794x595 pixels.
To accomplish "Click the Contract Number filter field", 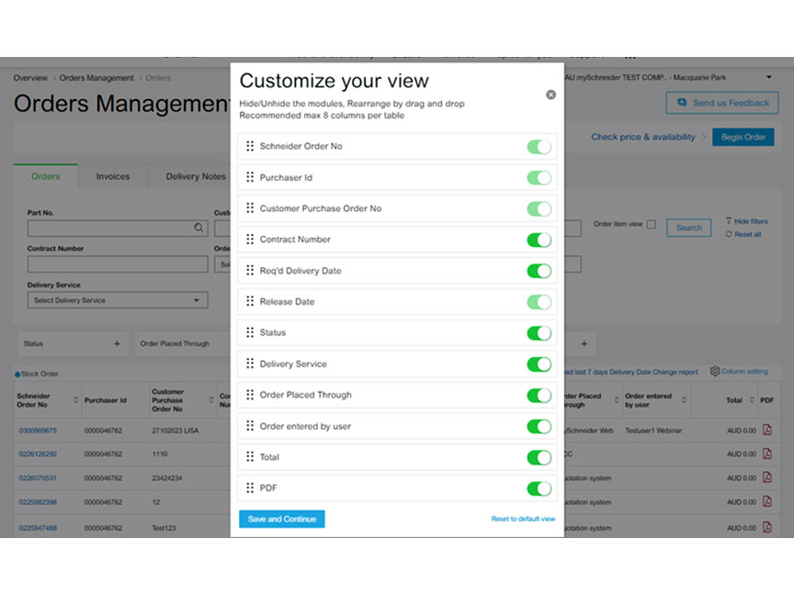I will tap(118, 264).
